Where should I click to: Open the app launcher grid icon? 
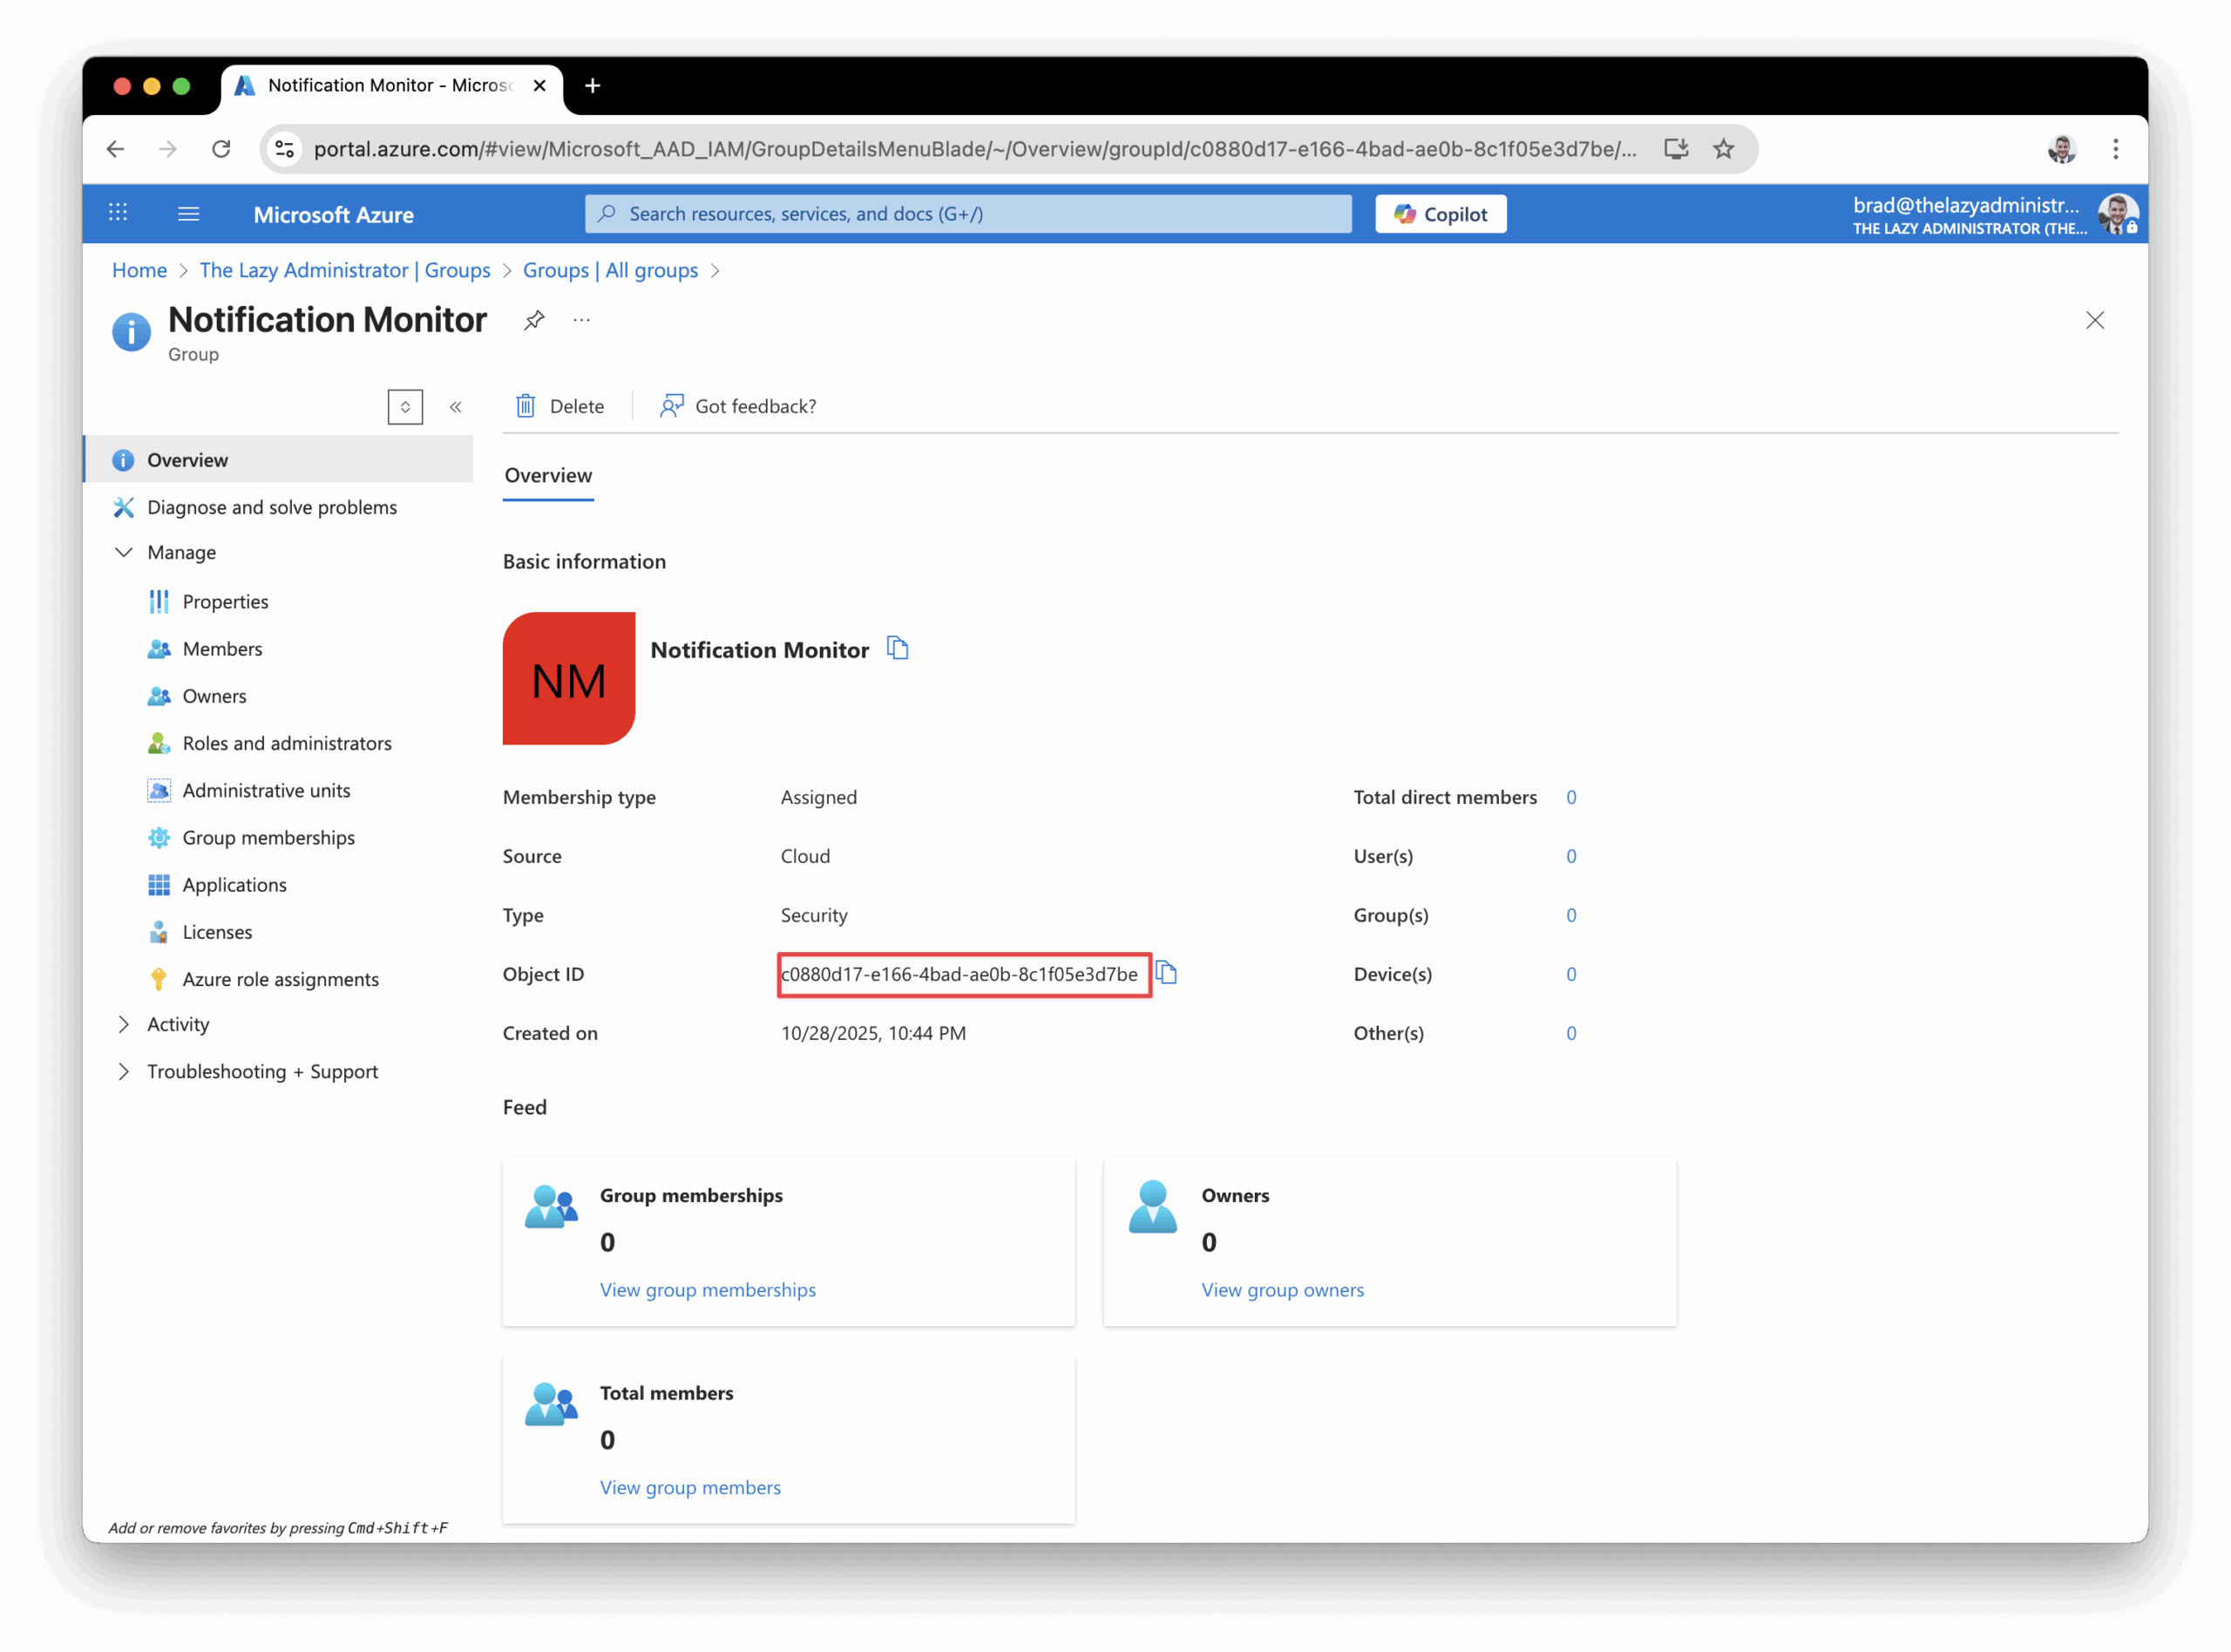118,213
